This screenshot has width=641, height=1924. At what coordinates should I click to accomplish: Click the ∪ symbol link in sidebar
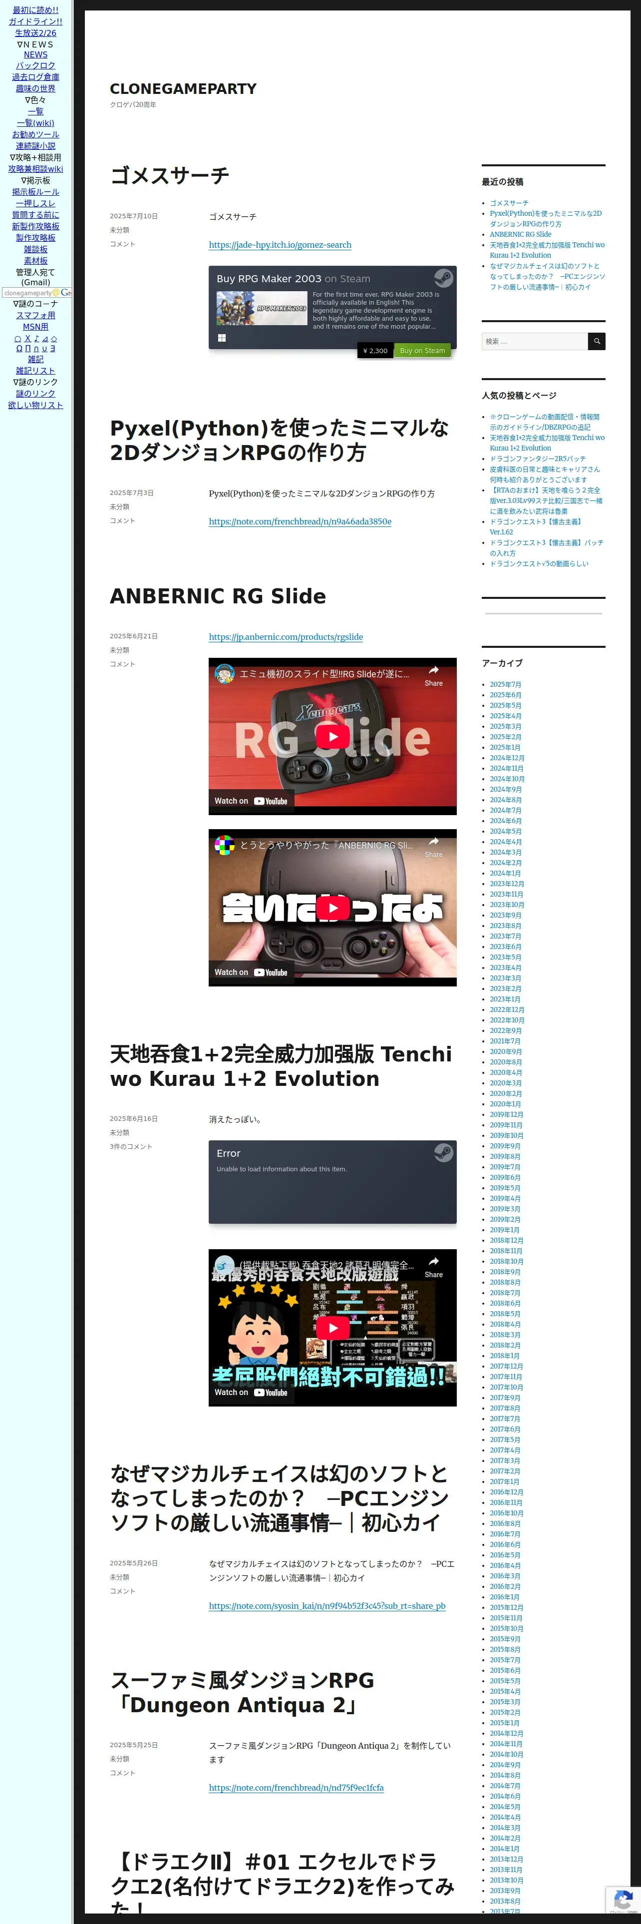[44, 349]
